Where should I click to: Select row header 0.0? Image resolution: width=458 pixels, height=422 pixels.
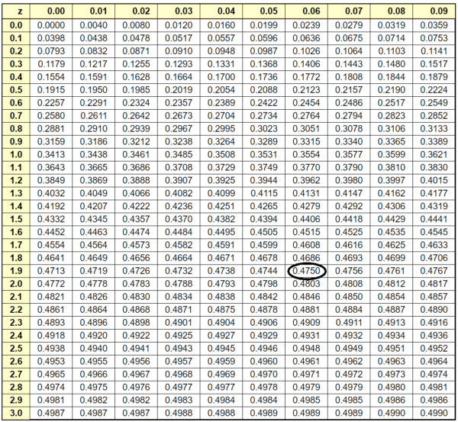(16, 25)
